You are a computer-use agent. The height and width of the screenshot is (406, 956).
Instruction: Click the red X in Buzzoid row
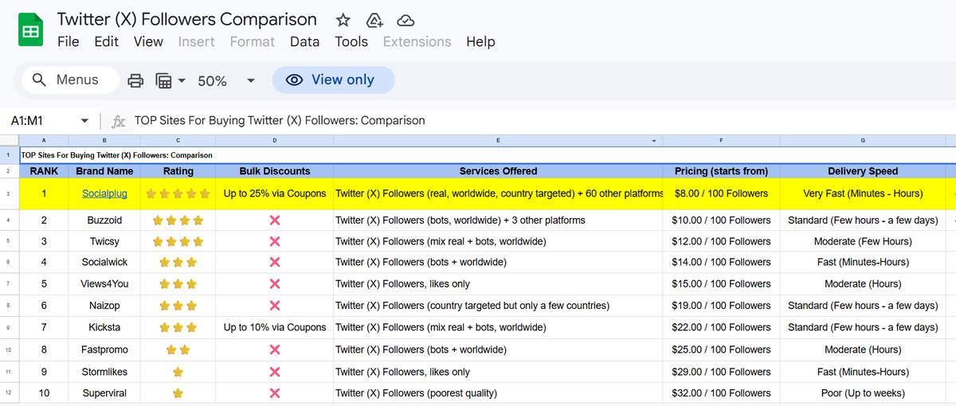(275, 220)
